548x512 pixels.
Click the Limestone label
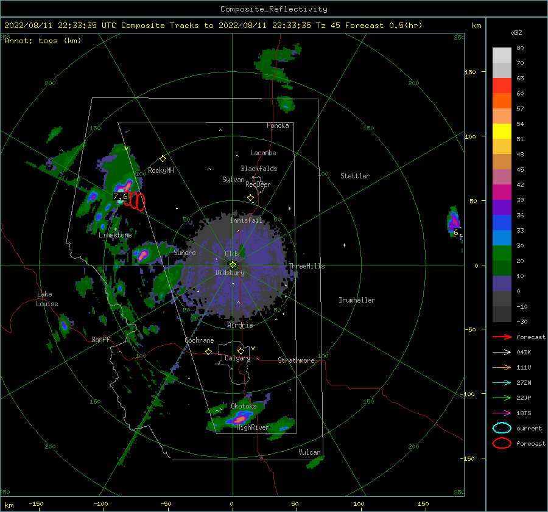coord(115,235)
